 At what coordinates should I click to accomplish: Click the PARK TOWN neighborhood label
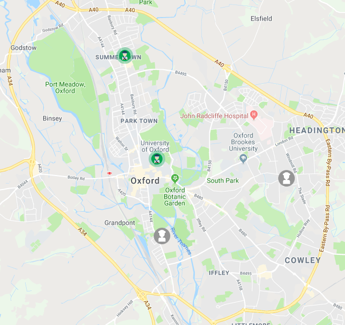(139, 121)
